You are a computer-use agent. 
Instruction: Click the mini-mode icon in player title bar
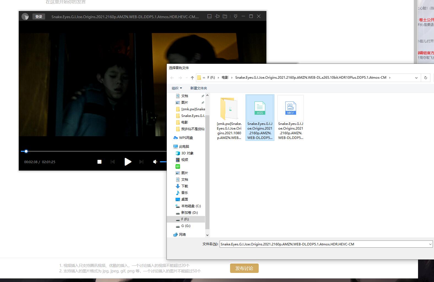(x=209, y=17)
